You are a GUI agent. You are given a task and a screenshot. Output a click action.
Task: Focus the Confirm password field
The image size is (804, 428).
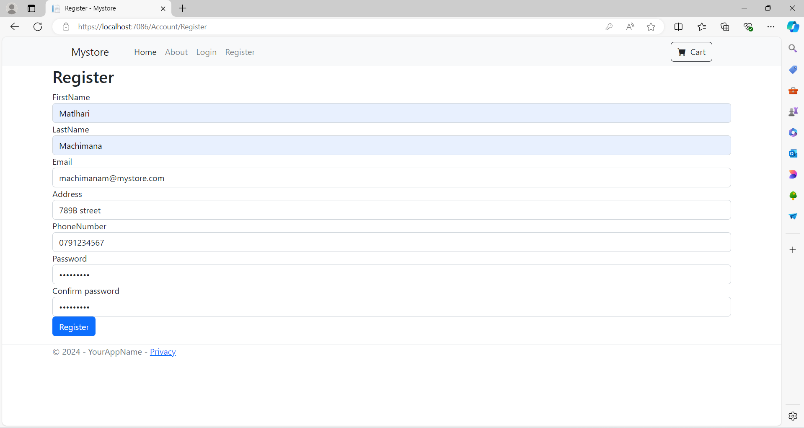(392, 307)
